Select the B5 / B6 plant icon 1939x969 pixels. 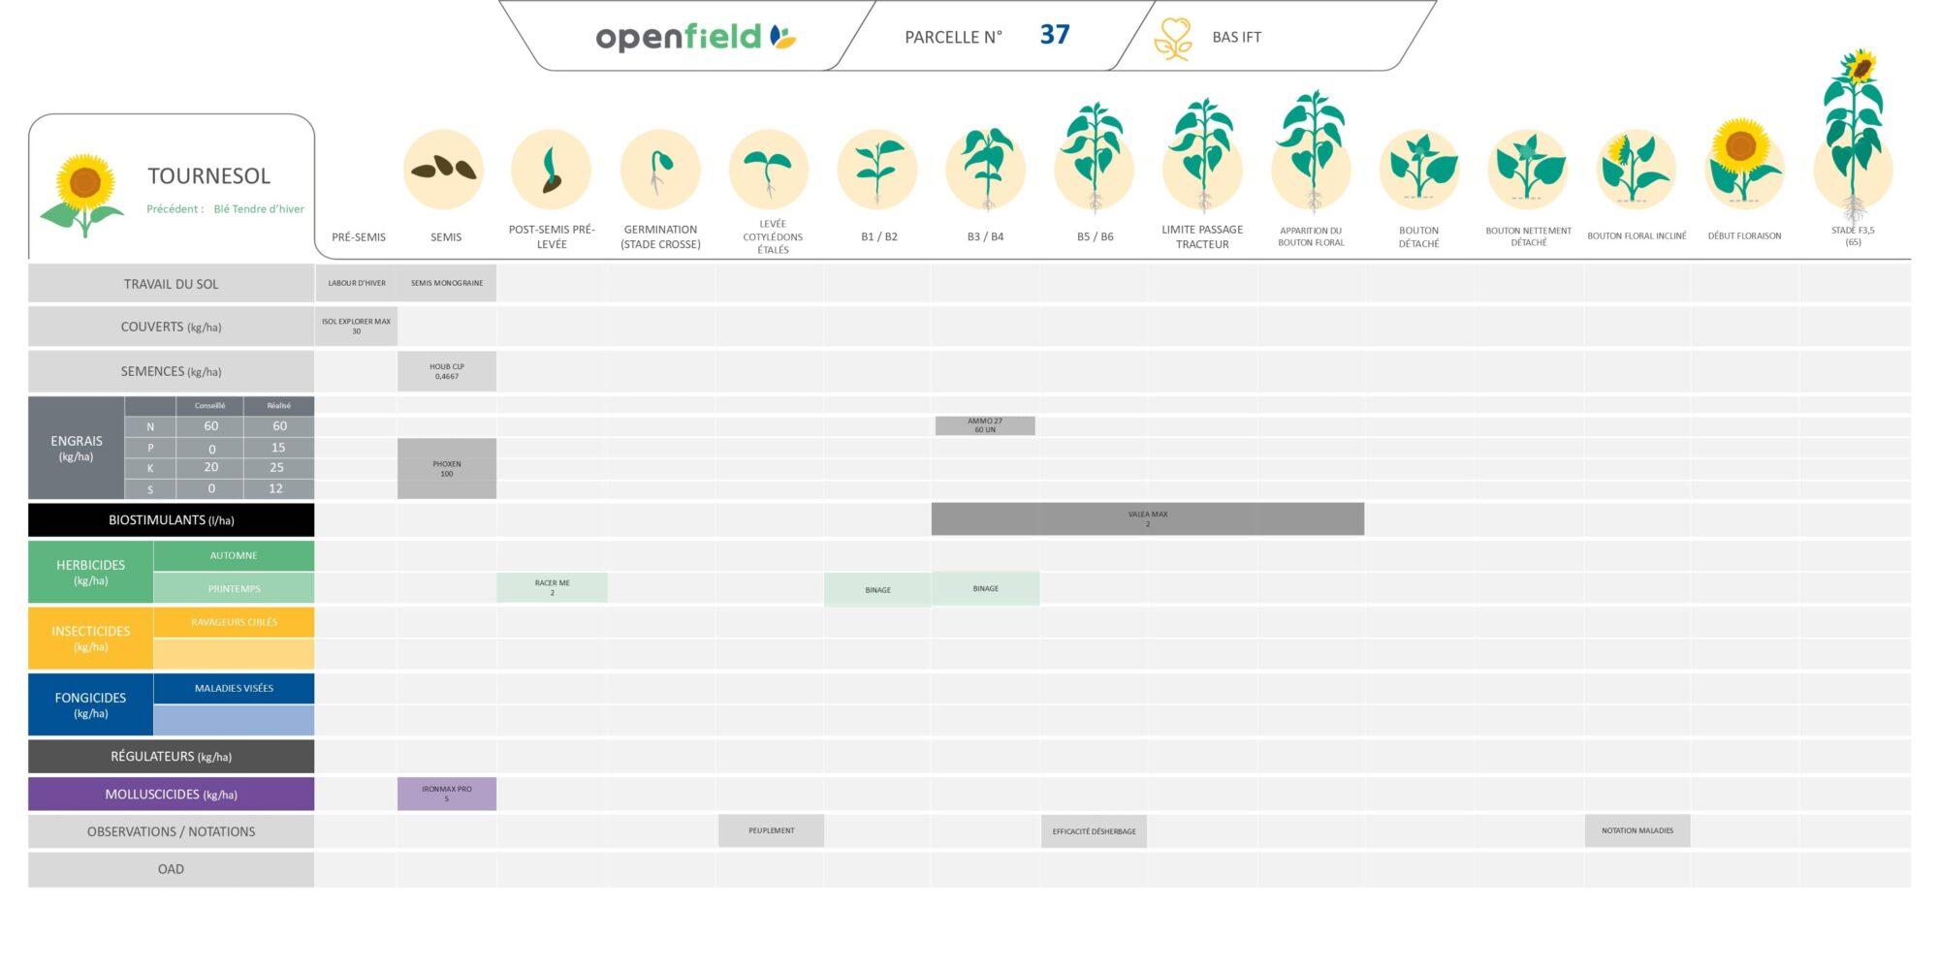tap(1095, 160)
